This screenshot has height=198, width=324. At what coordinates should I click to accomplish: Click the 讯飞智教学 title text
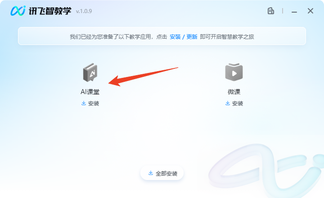click(50, 11)
